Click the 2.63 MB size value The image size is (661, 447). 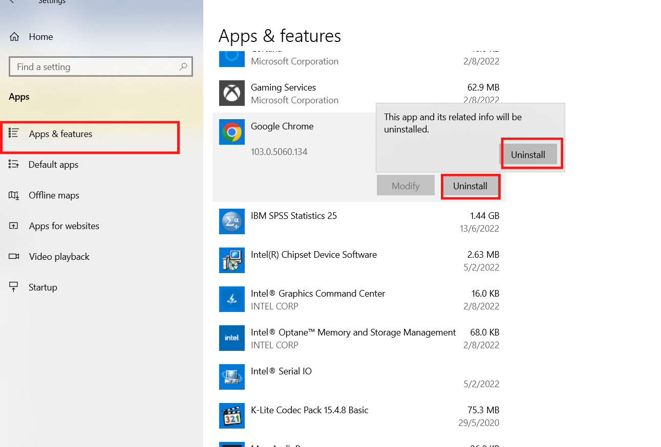[483, 255]
